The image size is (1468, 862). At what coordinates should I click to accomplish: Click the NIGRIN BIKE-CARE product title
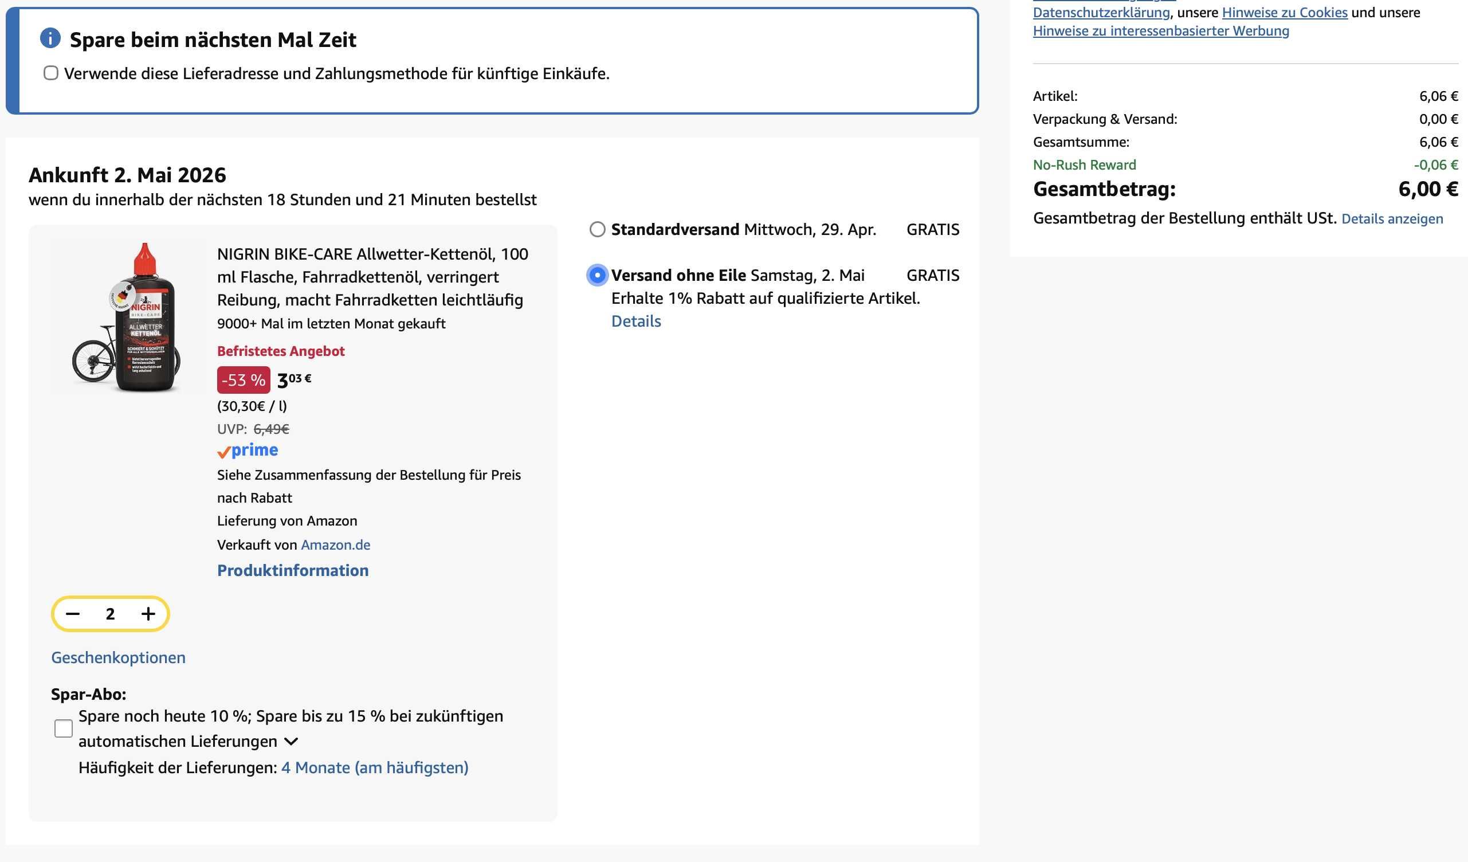(x=373, y=277)
